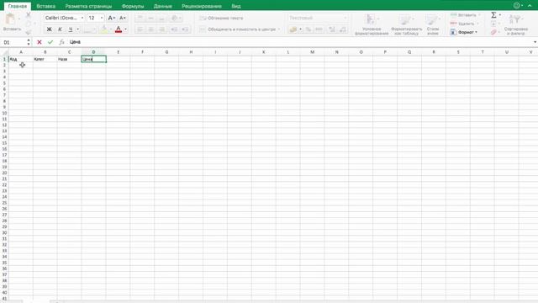Image resolution: width=538 pixels, height=303 pixels.
Task: Collapse the ribbon with chevron arrow
Action: pyautogui.click(x=530, y=6)
